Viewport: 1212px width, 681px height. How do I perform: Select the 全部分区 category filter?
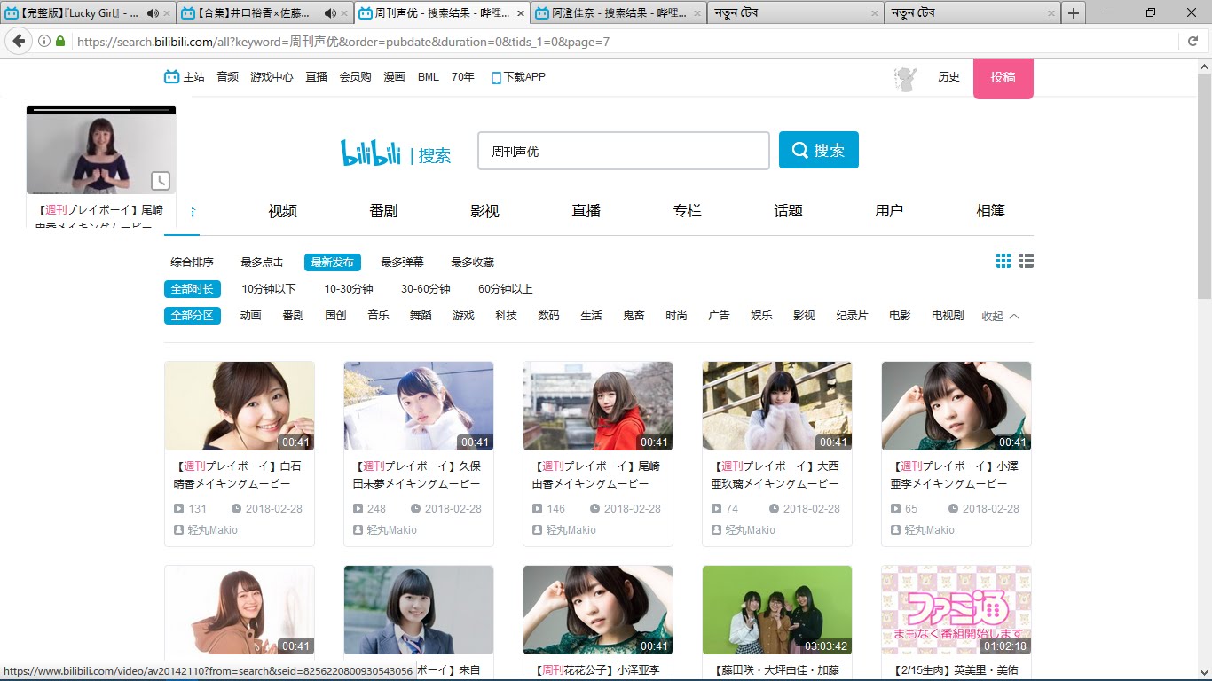[x=192, y=316]
